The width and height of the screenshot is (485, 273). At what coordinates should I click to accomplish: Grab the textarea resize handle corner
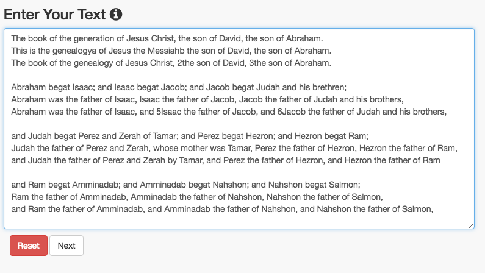coord(471,225)
